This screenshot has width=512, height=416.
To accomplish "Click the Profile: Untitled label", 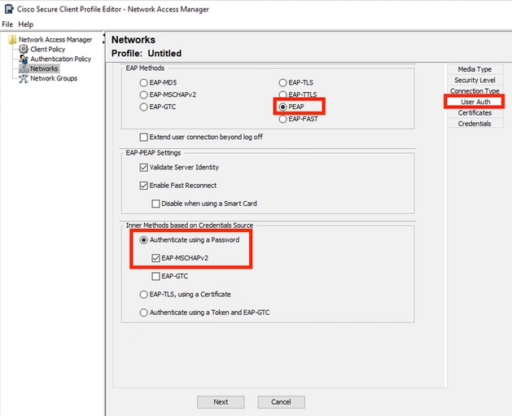I will tap(147, 53).
